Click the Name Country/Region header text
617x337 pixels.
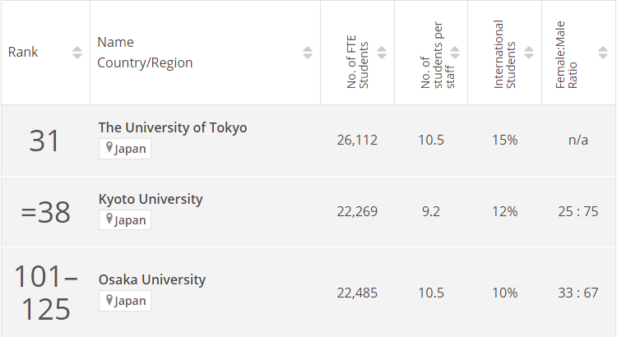[144, 53]
